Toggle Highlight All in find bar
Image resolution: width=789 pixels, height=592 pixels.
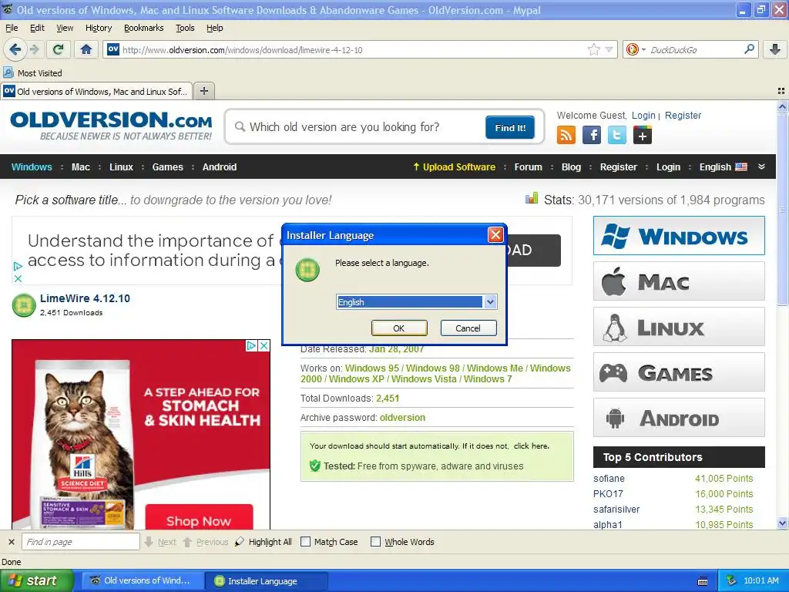coord(264,542)
